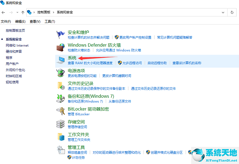Click the Backup and Restore (Windows 7) icon
The image size is (239, 164).
tap(61, 98)
